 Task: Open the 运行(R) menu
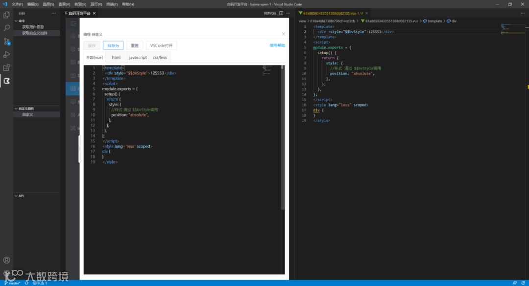(x=96, y=4)
